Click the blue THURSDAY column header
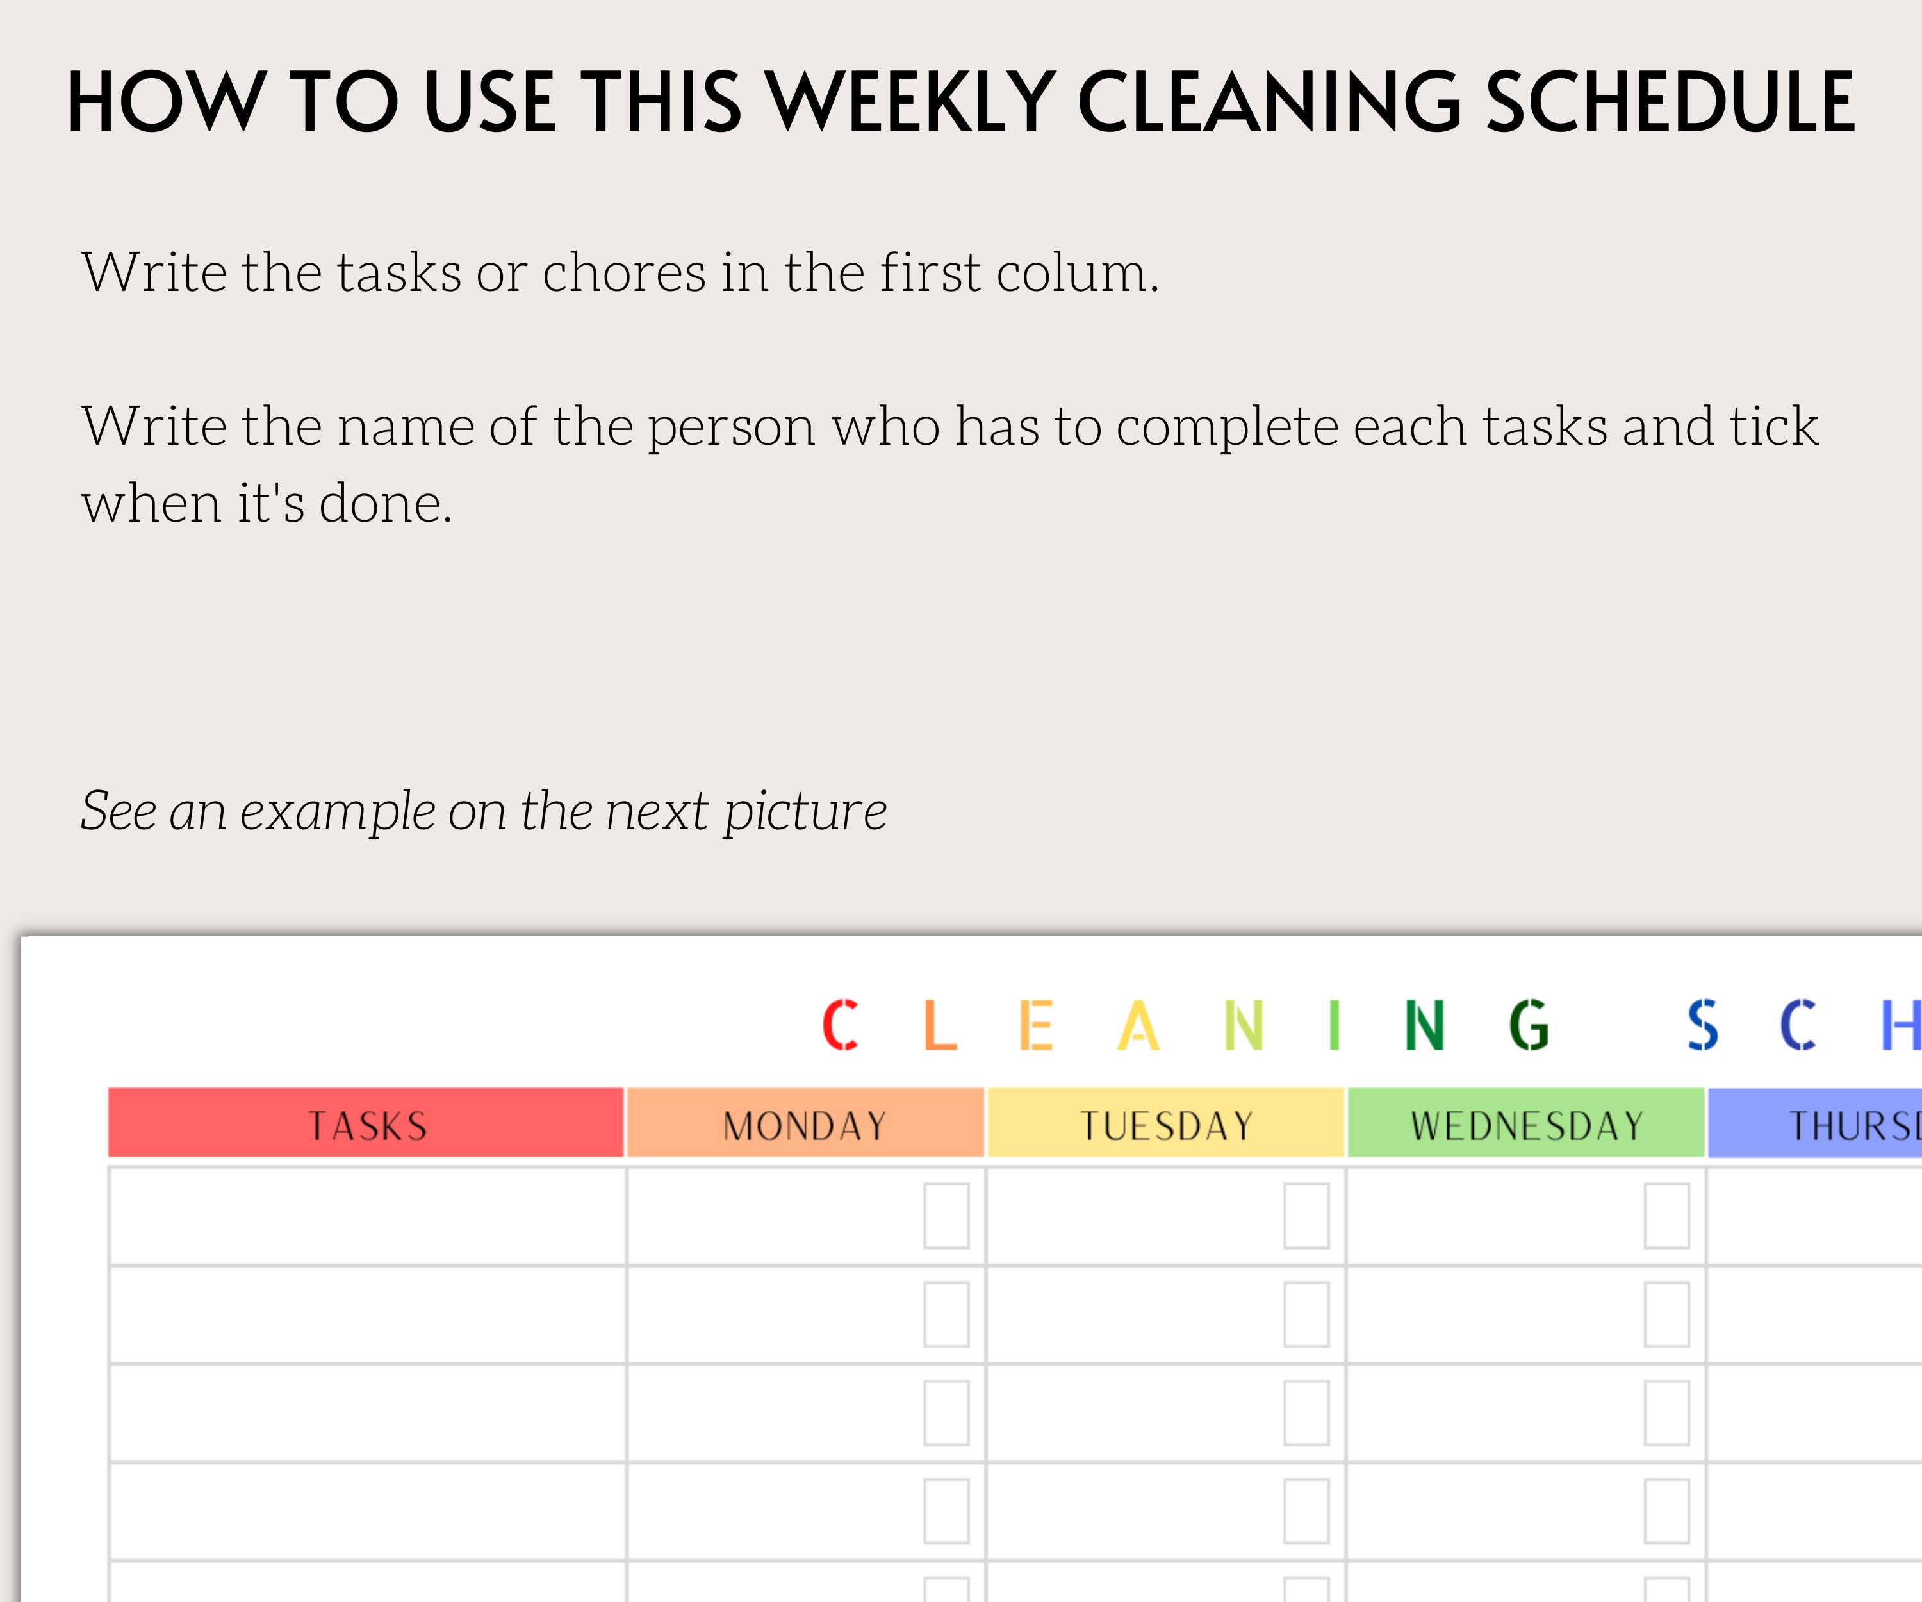 [x=1815, y=1123]
